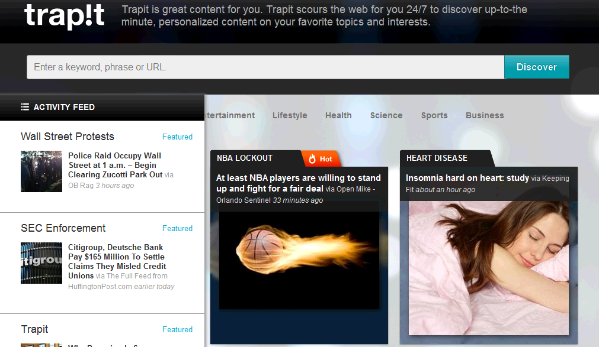
Task: Open the NBA players fair deal headline
Action: [299, 183]
